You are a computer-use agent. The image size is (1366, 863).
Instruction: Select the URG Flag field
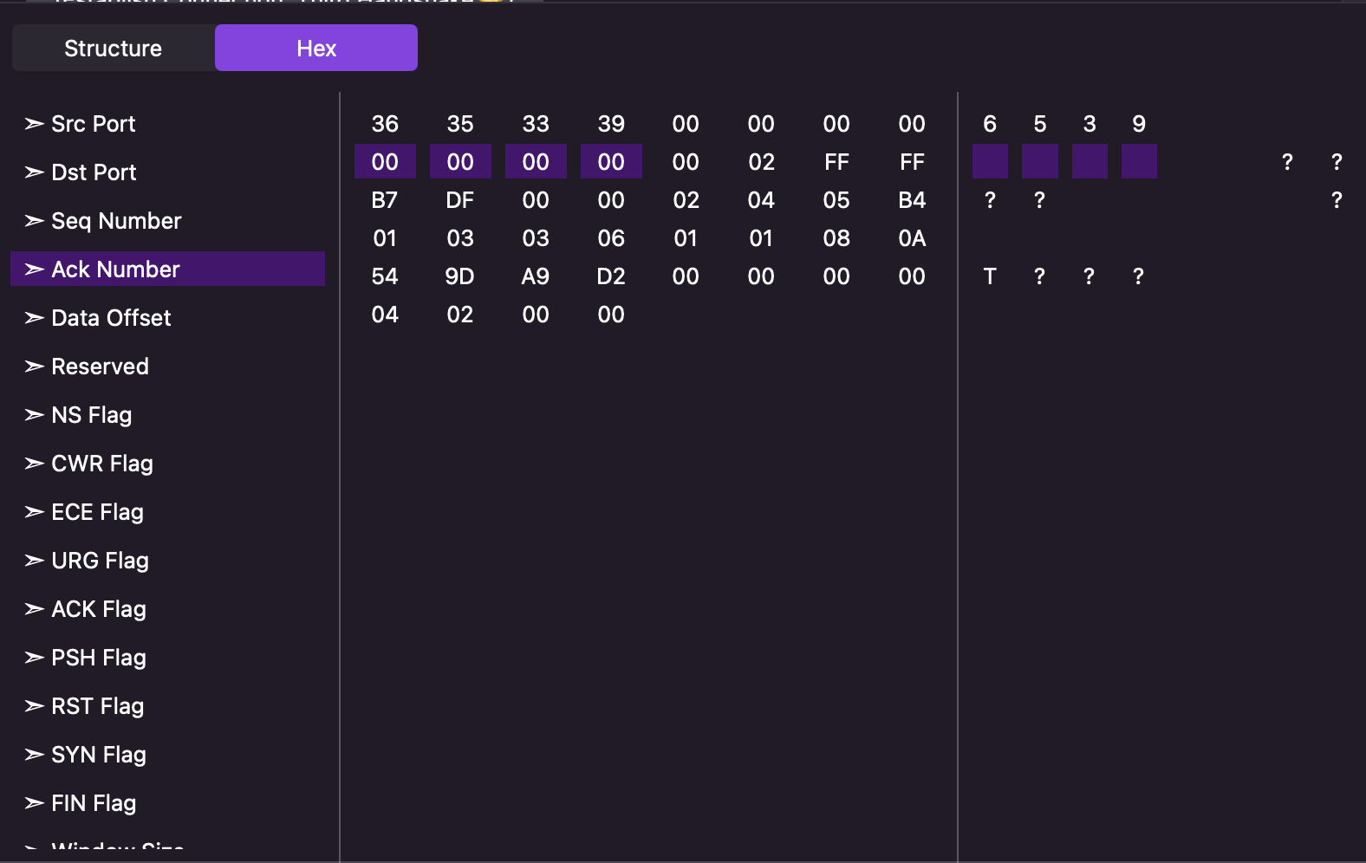167,561
